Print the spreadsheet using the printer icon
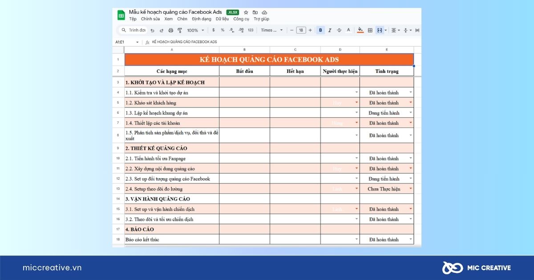534x280 pixels. (x=171, y=30)
